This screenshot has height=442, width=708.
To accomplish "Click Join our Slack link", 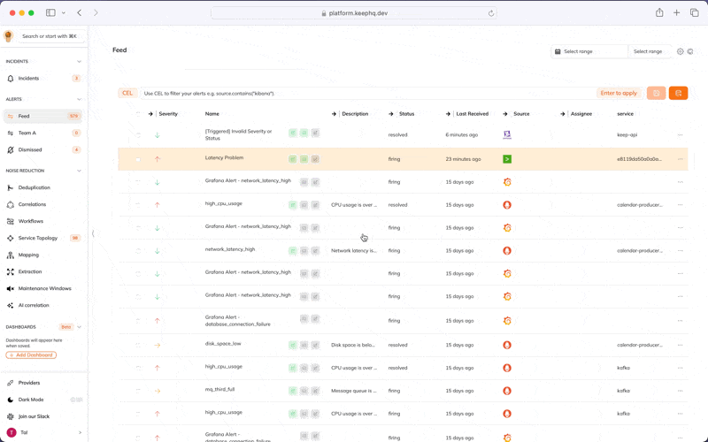I will 35,416.
